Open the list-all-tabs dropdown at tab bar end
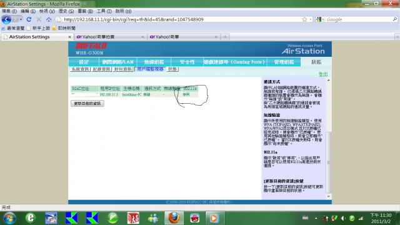 click(x=397, y=37)
